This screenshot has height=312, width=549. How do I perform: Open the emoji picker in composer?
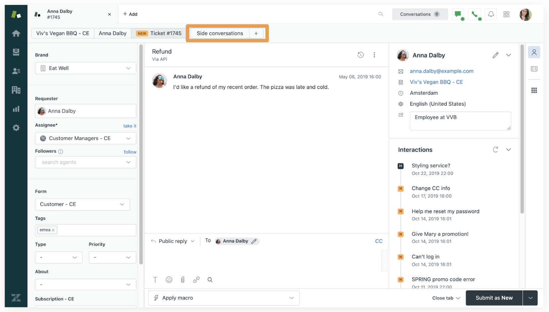click(169, 280)
